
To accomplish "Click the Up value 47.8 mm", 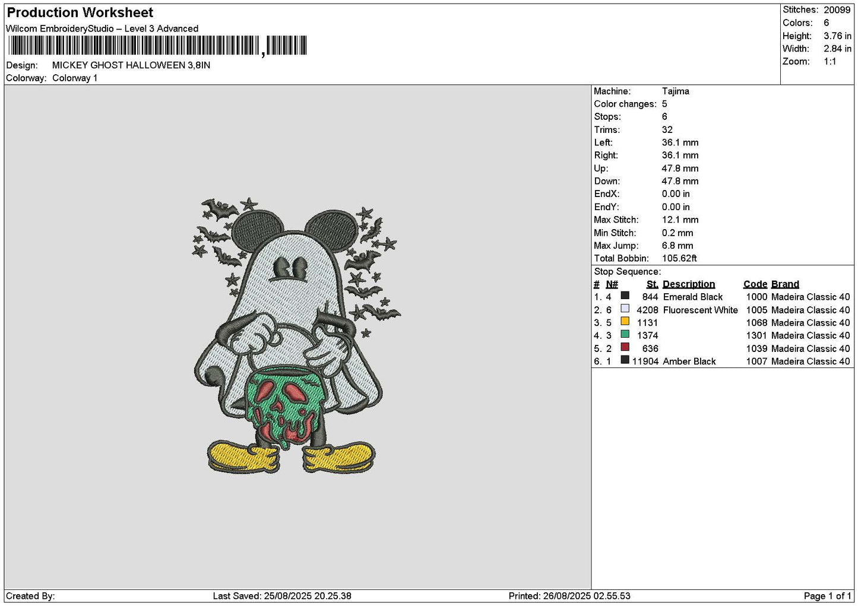I will coord(680,169).
